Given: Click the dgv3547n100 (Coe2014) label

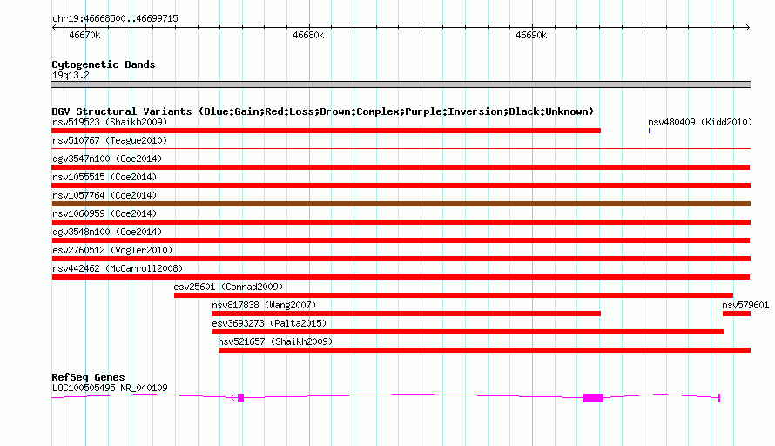Looking at the screenshot, I should click(x=107, y=159).
